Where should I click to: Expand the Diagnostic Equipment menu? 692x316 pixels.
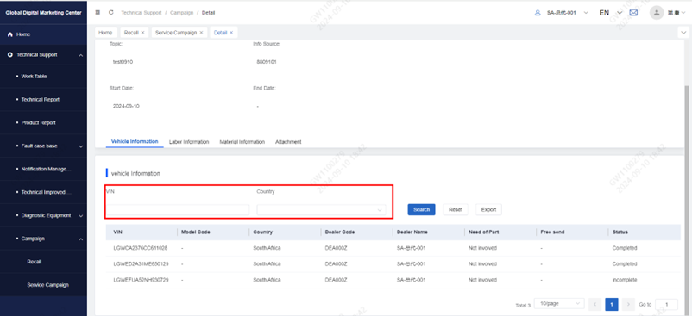81,215
